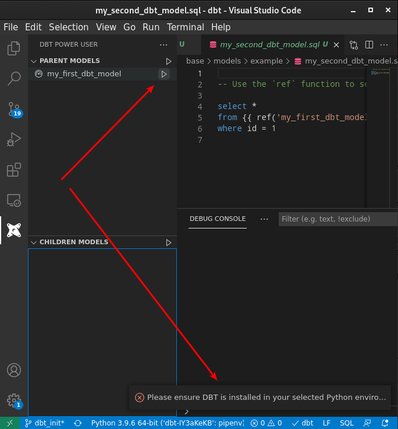Click the dbt_init* branch indicator

click(45, 423)
